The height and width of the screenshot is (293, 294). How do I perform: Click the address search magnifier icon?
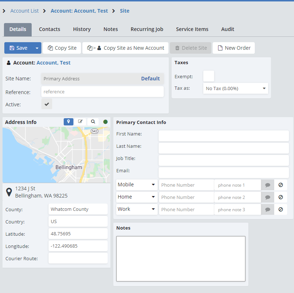93,122
